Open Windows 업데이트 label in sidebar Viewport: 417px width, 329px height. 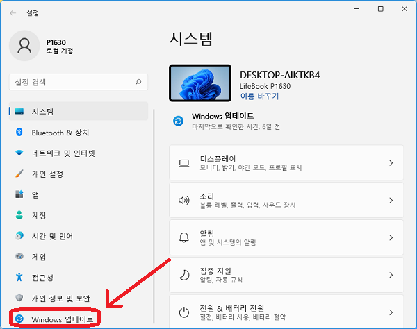(63, 319)
